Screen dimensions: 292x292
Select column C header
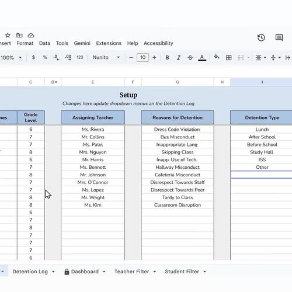tap(31, 82)
